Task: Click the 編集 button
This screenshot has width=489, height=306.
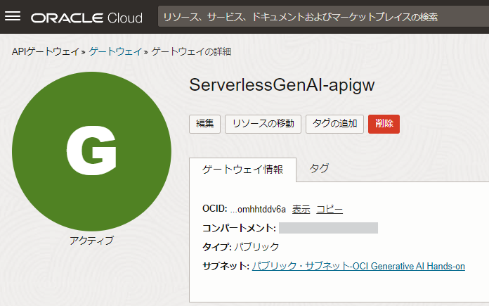Action: (204, 124)
